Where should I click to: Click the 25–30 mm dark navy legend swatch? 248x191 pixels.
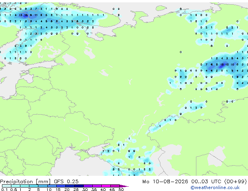(79, 186)
